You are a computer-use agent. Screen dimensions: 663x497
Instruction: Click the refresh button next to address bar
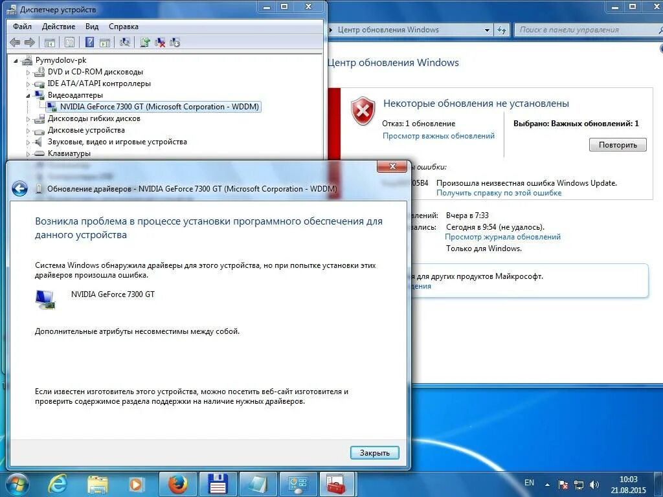click(502, 30)
